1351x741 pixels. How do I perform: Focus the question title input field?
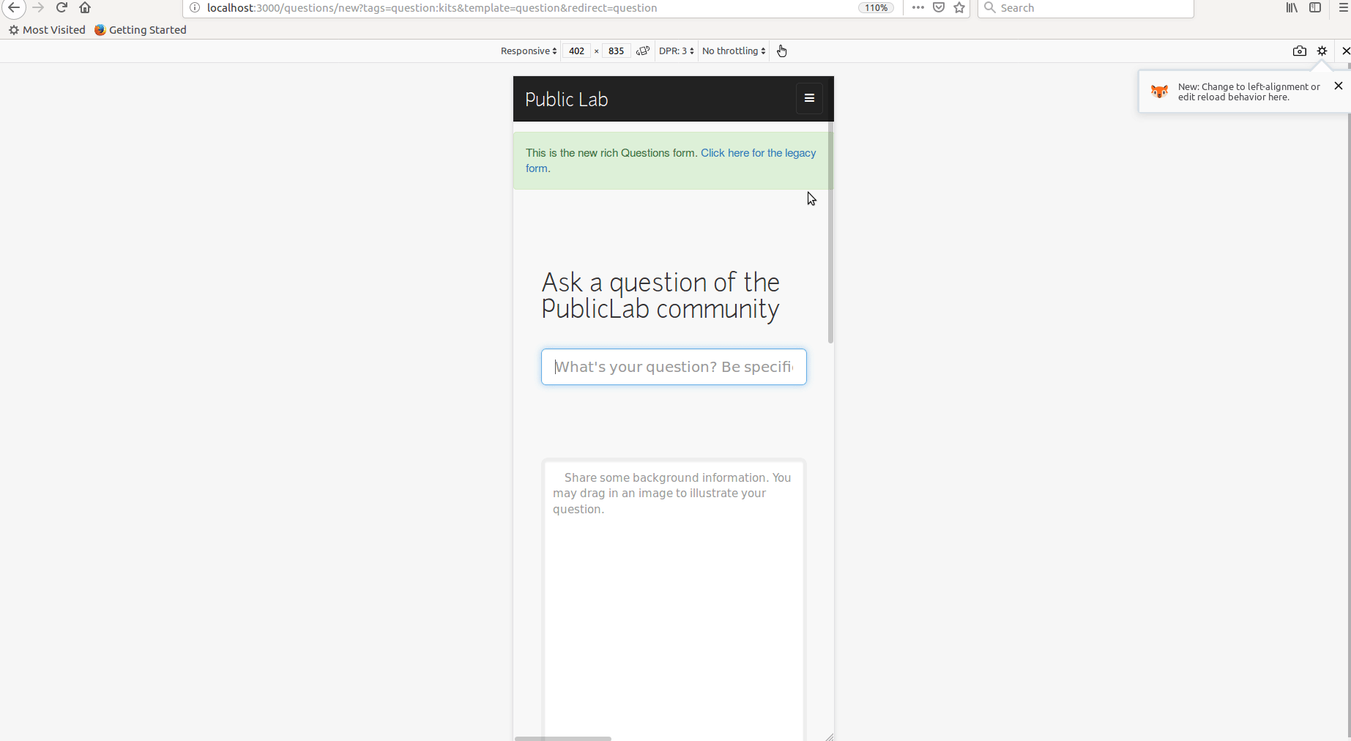pyautogui.click(x=674, y=367)
